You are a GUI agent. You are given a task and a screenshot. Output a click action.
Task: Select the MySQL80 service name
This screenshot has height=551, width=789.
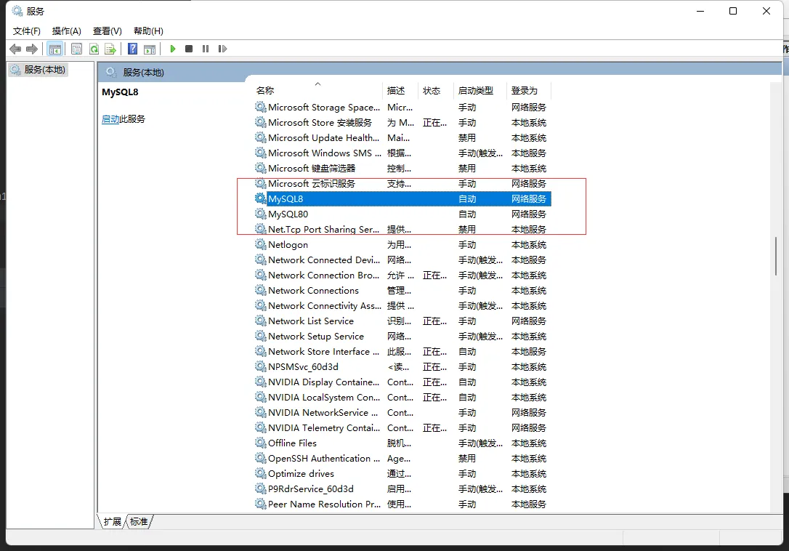click(288, 214)
